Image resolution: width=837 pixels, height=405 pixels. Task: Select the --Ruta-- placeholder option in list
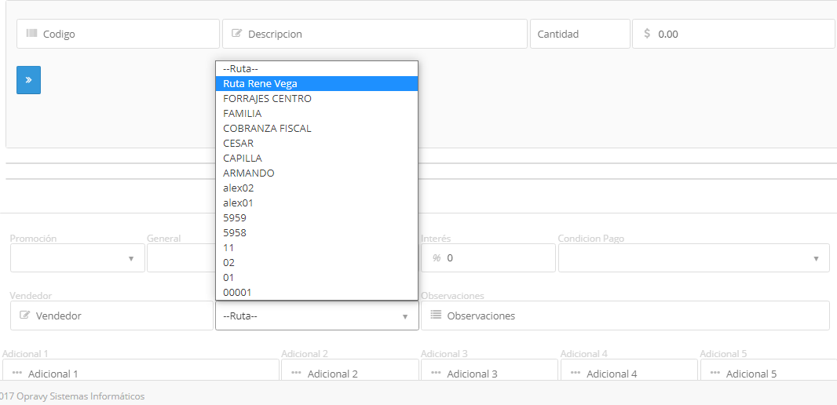(x=316, y=69)
